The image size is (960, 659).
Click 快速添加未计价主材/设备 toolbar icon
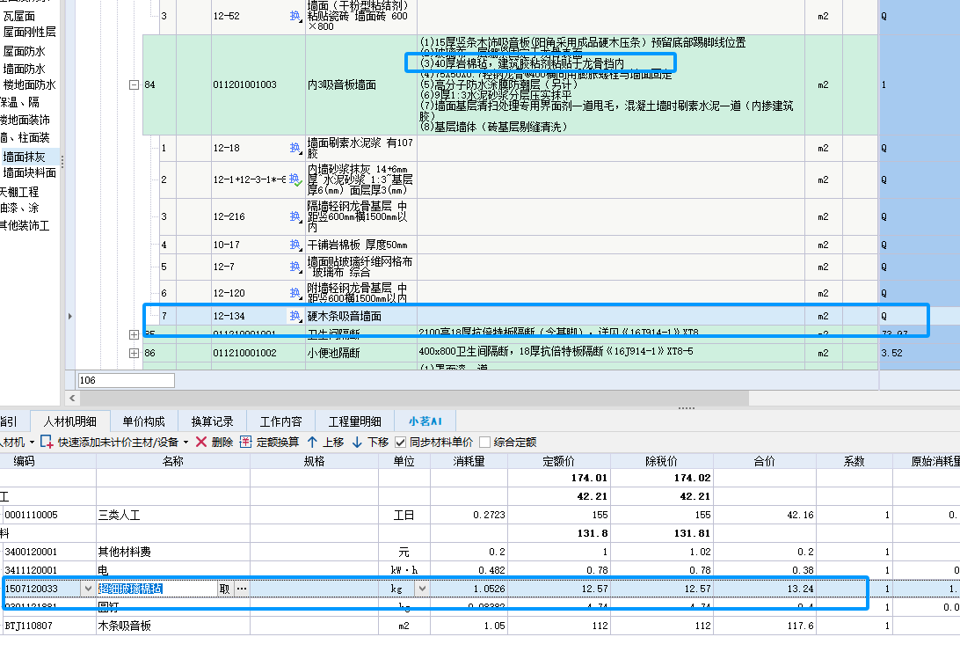[x=47, y=442]
